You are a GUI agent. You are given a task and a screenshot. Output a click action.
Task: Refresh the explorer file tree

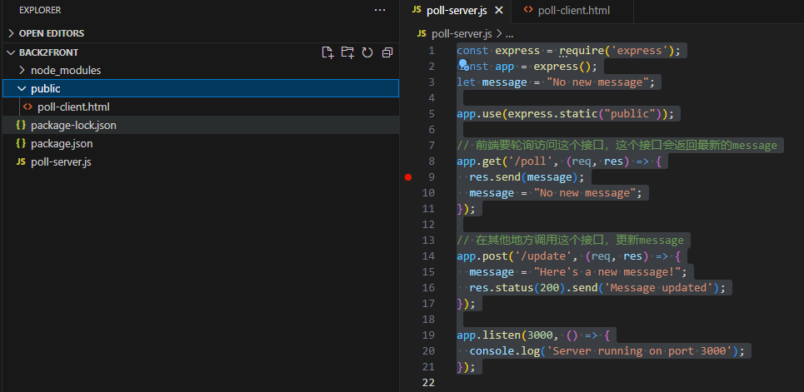[367, 52]
